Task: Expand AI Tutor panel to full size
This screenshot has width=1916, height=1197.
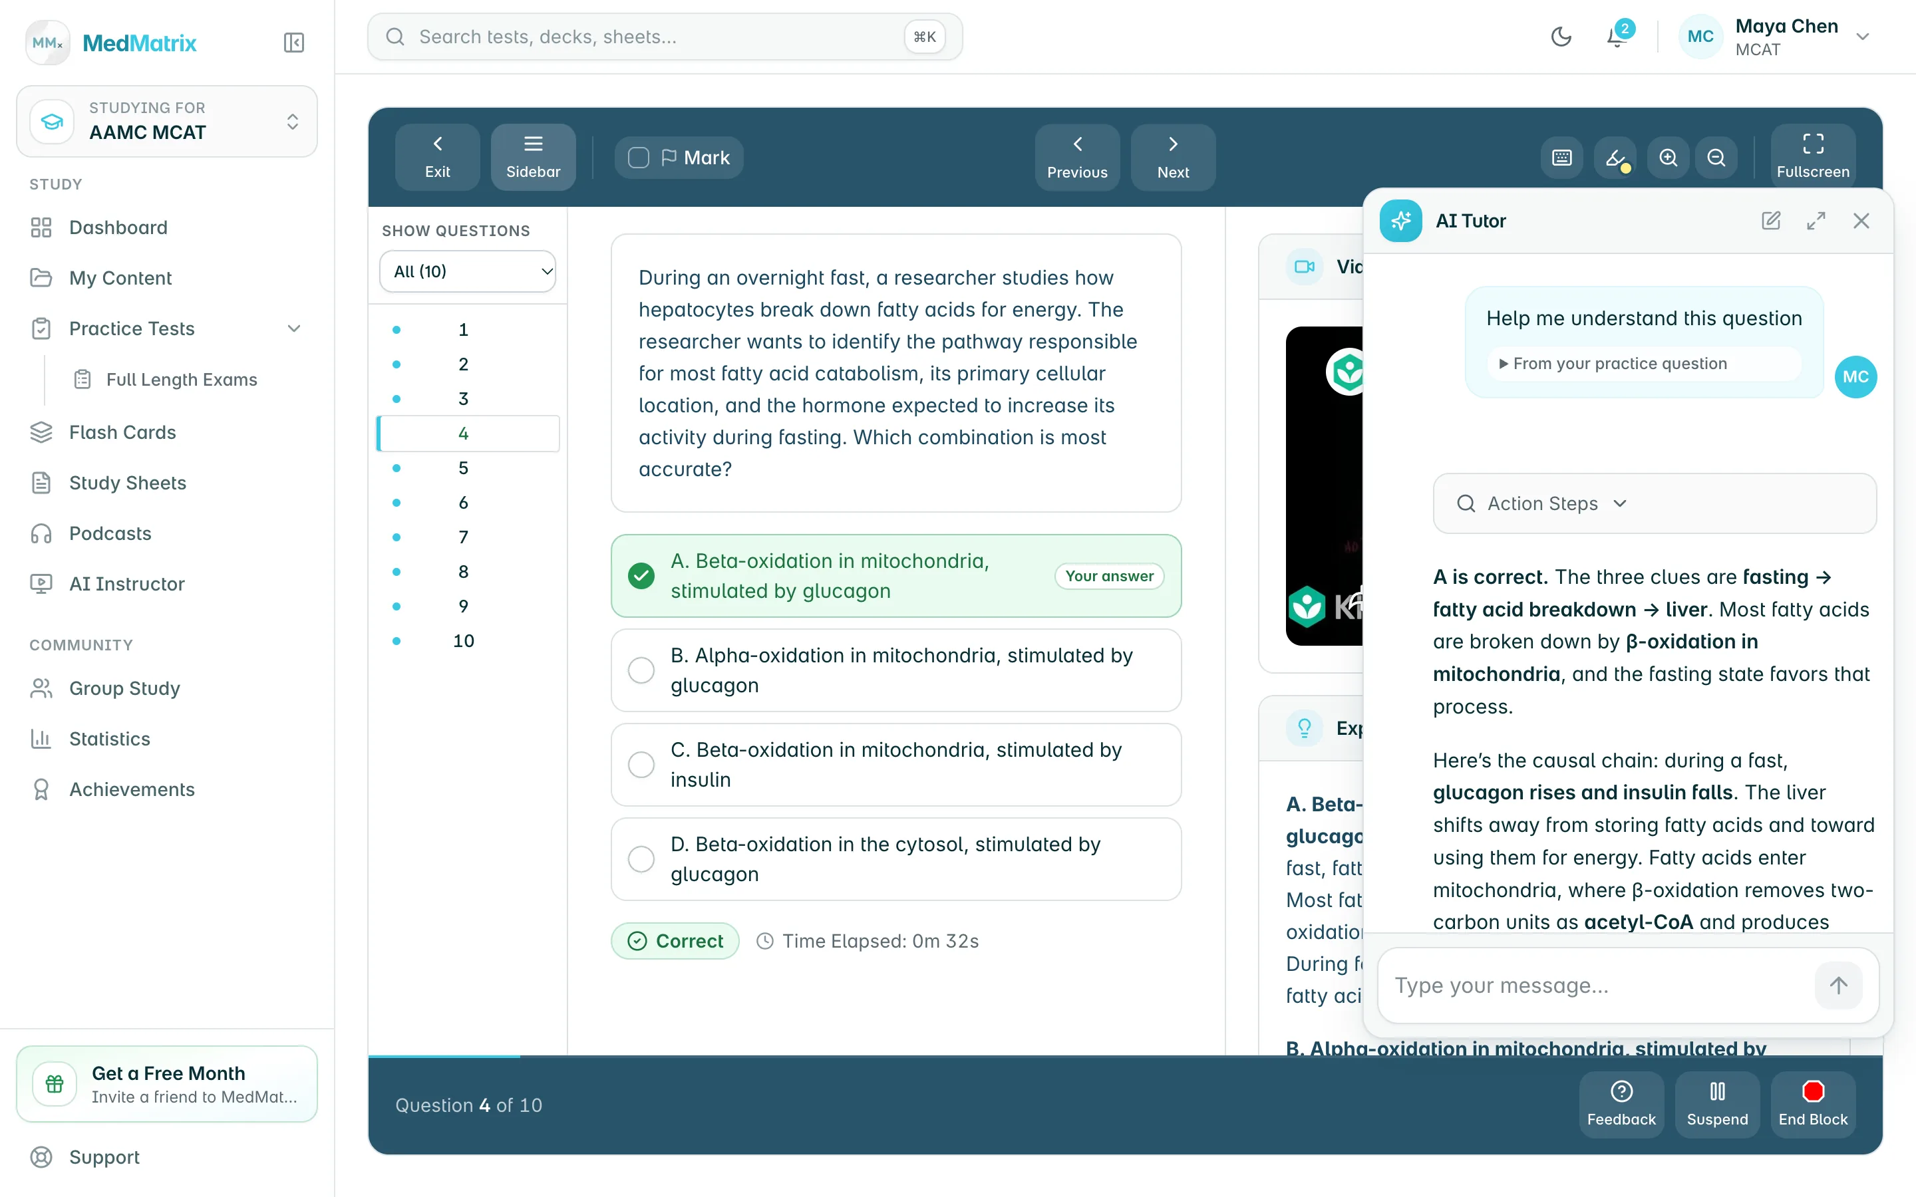Action: tap(1816, 221)
